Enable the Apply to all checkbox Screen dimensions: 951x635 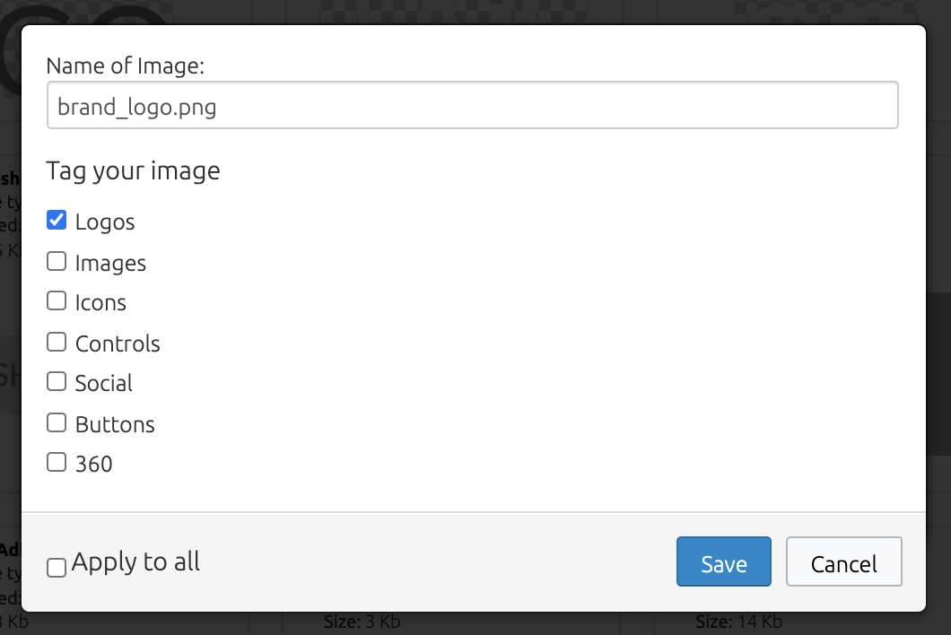tap(57, 568)
